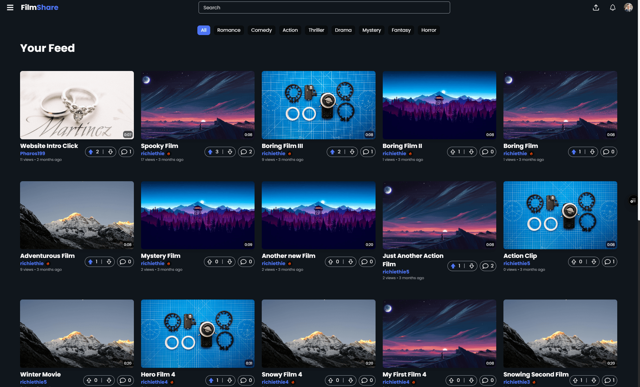
Task: Play the Winter Movie thumbnail
Action: tap(77, 334)
